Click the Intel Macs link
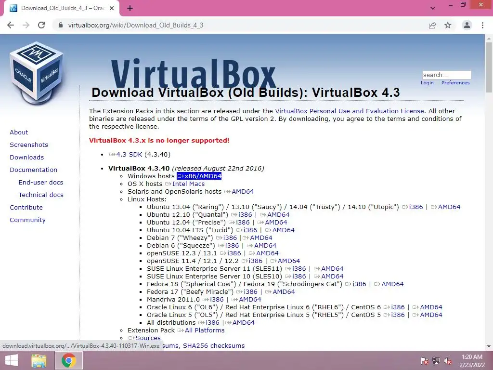 [x=188, y=184]
